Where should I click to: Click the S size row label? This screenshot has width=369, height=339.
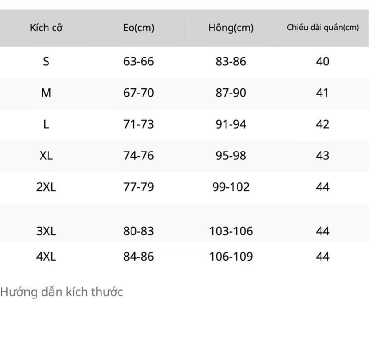[46, 62]
